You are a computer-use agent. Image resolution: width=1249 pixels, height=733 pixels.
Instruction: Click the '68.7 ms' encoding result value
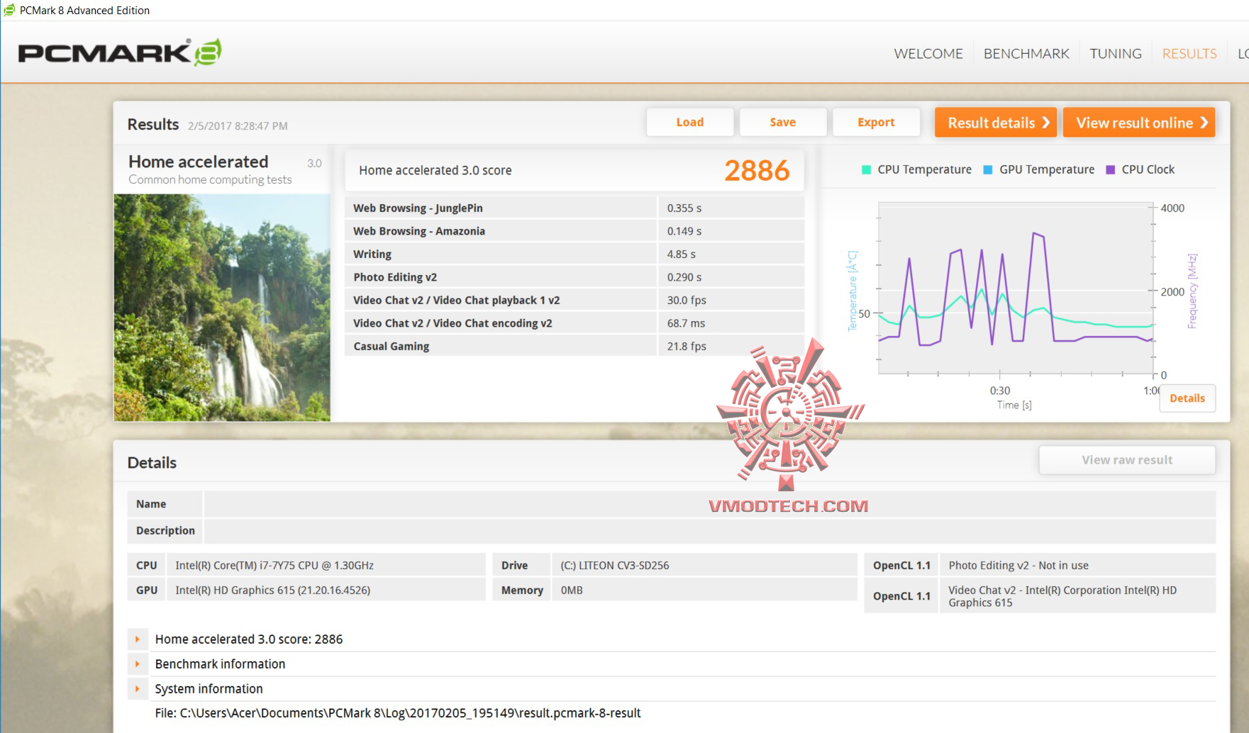point(687,323)
